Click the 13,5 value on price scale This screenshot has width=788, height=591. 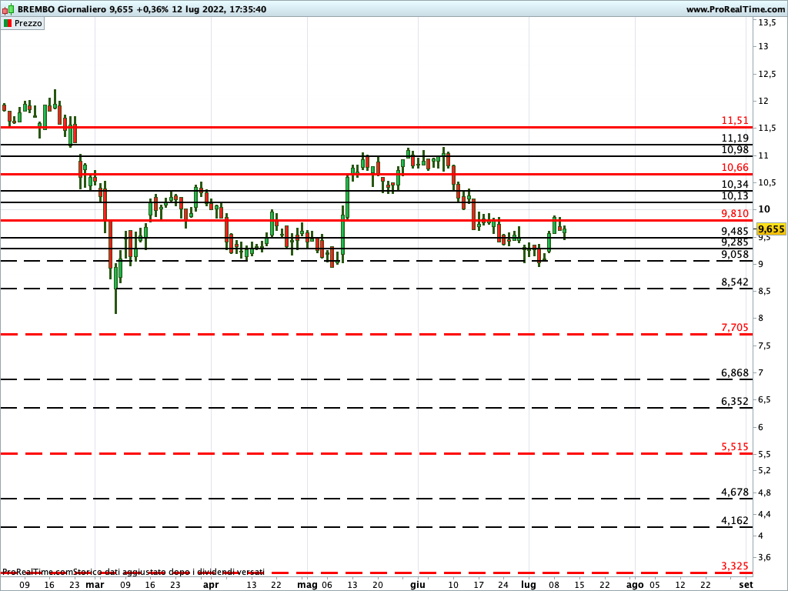tap(766, 23)
